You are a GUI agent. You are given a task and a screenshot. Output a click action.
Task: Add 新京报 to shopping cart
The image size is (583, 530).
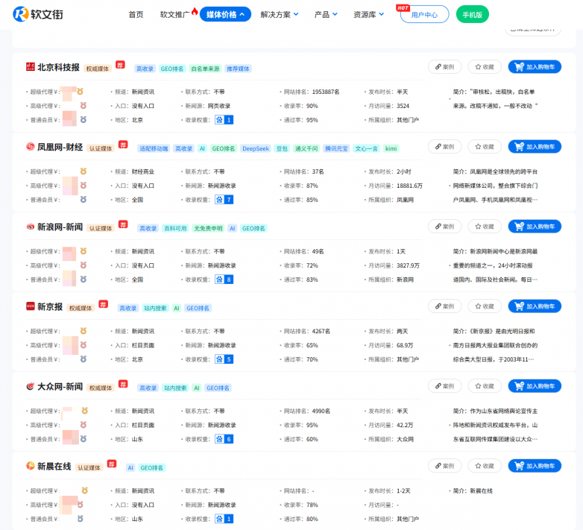(535, 306)
